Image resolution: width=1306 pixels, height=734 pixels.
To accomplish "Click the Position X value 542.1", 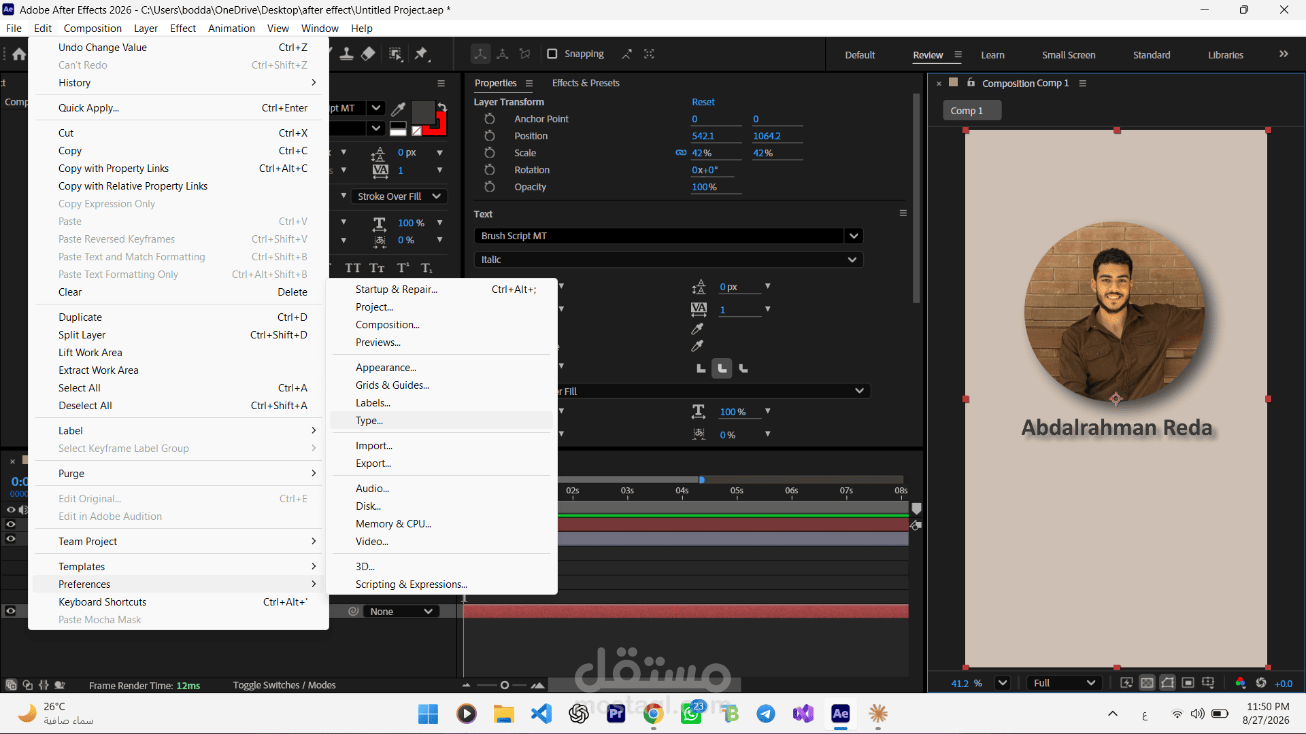I will coord(703,136).
